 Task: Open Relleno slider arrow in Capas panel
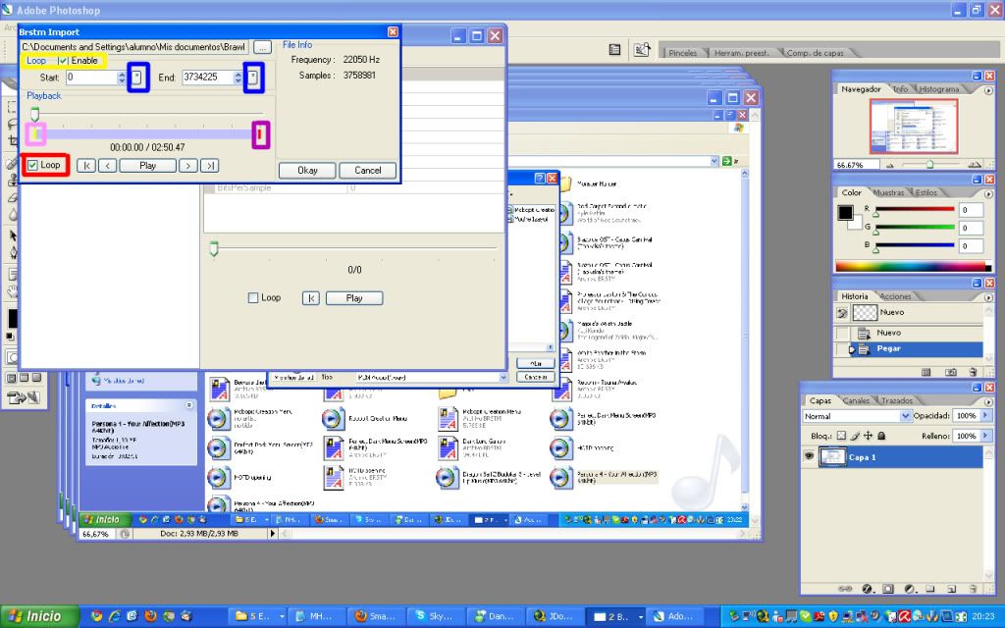click(985, 436)
